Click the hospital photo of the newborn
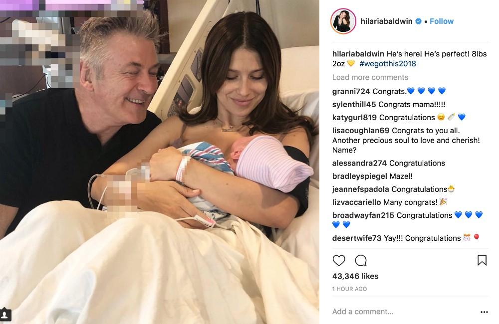 pos(160,162)
